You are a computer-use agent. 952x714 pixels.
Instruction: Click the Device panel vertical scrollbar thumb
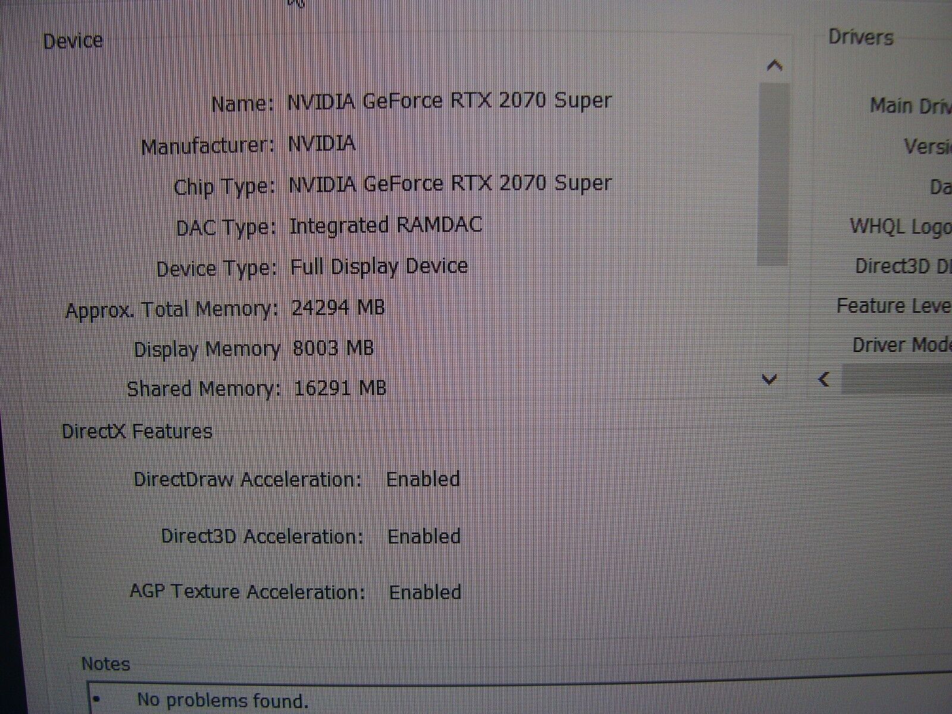pos(773,174)
